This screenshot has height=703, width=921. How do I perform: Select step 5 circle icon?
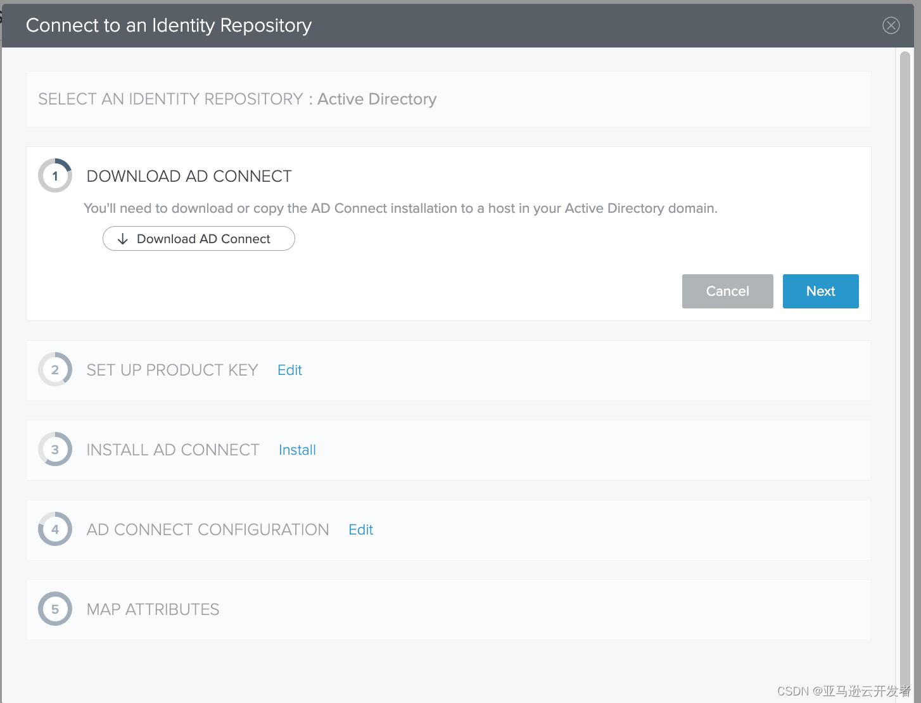(55, 609)
